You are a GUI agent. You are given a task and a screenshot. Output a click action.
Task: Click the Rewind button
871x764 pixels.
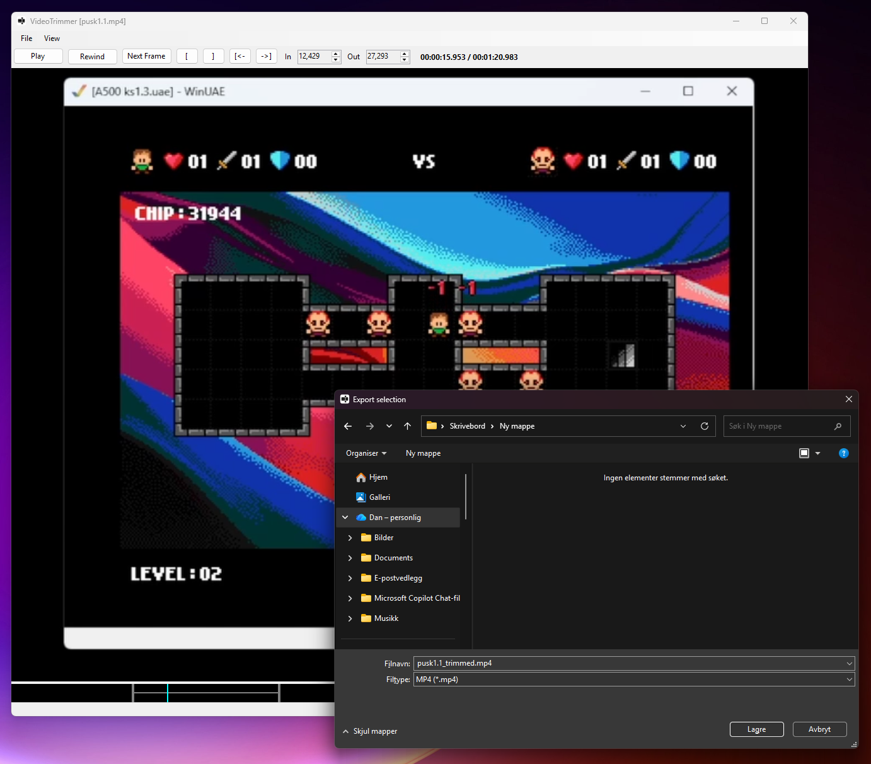point(93,56)
